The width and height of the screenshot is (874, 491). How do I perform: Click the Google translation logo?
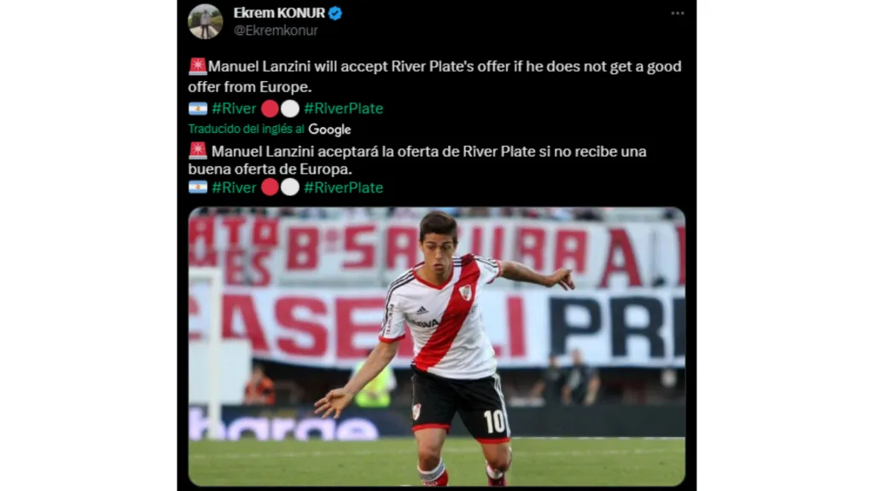(329, 130)
